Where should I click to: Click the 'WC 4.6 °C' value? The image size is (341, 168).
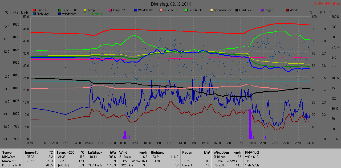(252, 157)
